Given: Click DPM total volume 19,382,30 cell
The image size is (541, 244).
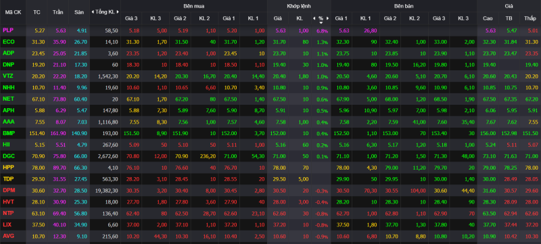Looking at the screenshot, I should (105, 190).
